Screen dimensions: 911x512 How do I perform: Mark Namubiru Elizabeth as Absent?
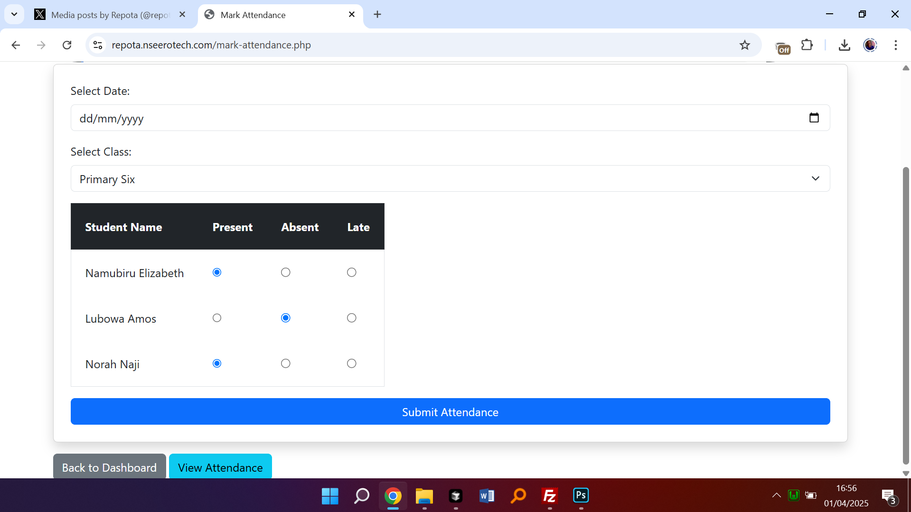(285, 272)
